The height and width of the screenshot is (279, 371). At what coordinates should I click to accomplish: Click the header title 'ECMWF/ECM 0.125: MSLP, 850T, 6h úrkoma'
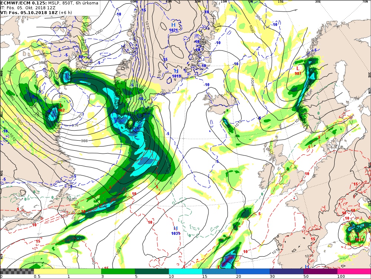tap(49, 3)
